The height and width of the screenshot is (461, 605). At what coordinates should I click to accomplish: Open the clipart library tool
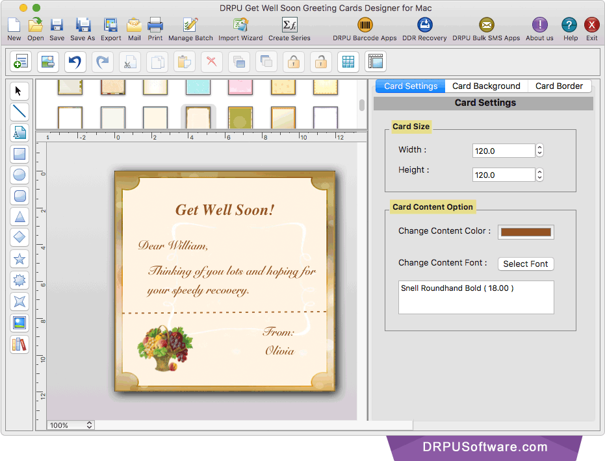tap(19, 344)
